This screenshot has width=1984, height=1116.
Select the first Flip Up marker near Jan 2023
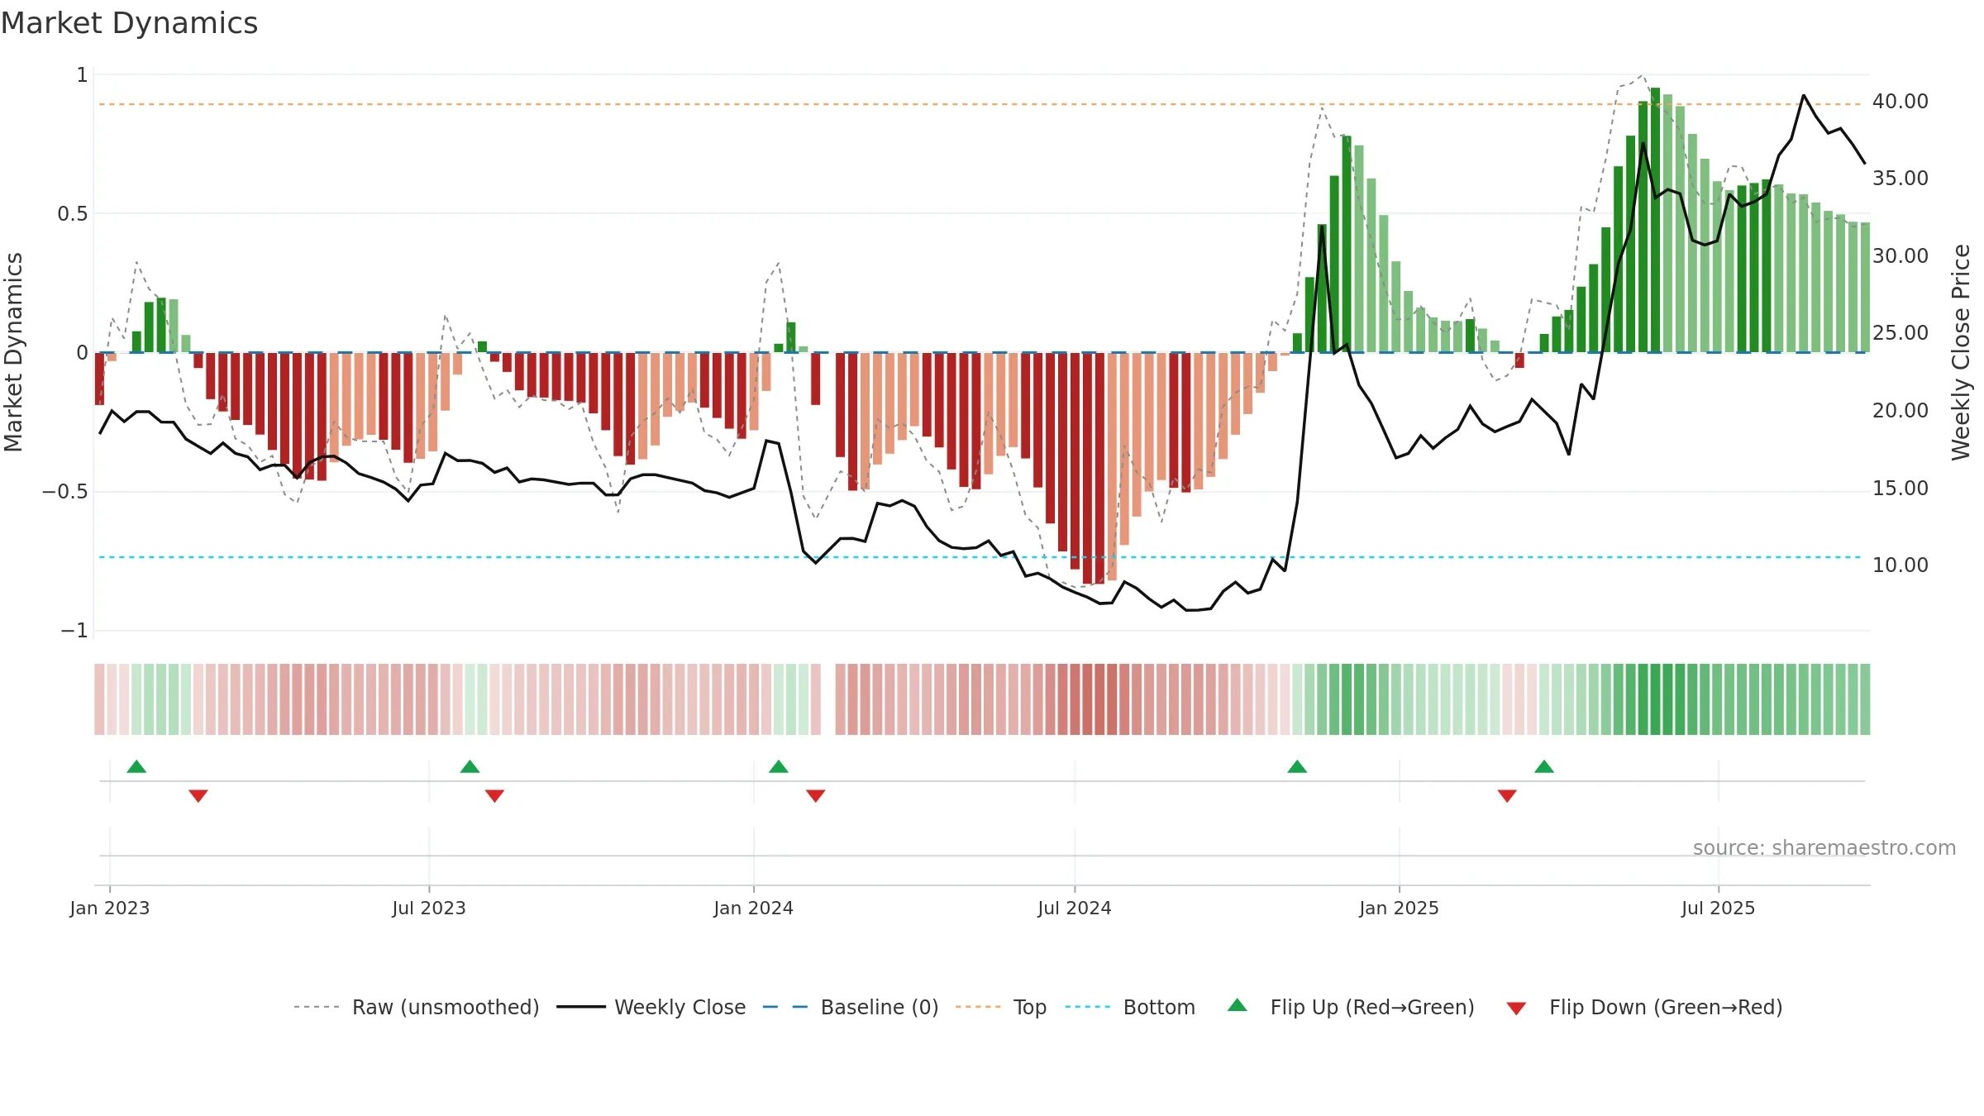(x=136, y=766)
